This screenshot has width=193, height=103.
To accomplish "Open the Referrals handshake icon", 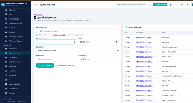I will click(x=6, y=28).
